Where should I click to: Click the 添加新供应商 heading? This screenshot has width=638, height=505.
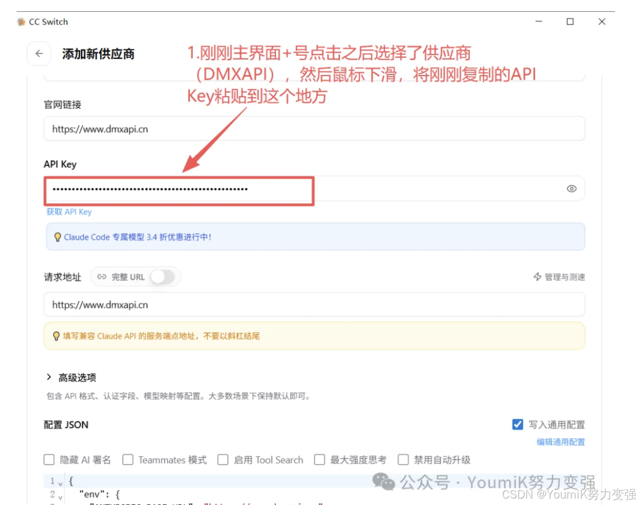pyautogui.click(x=98, y=54)
